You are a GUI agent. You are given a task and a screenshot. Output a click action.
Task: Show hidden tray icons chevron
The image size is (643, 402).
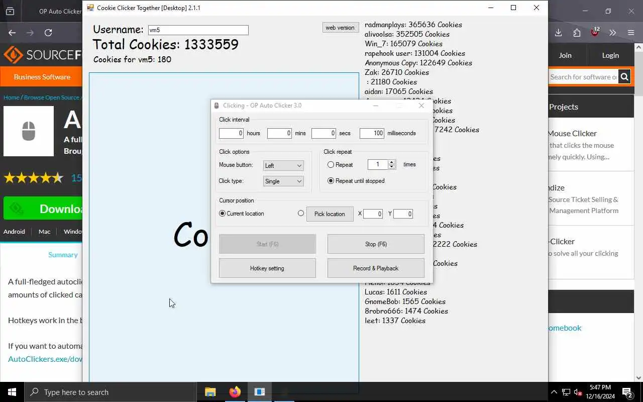pyautogui.click(x=554, y=392)
